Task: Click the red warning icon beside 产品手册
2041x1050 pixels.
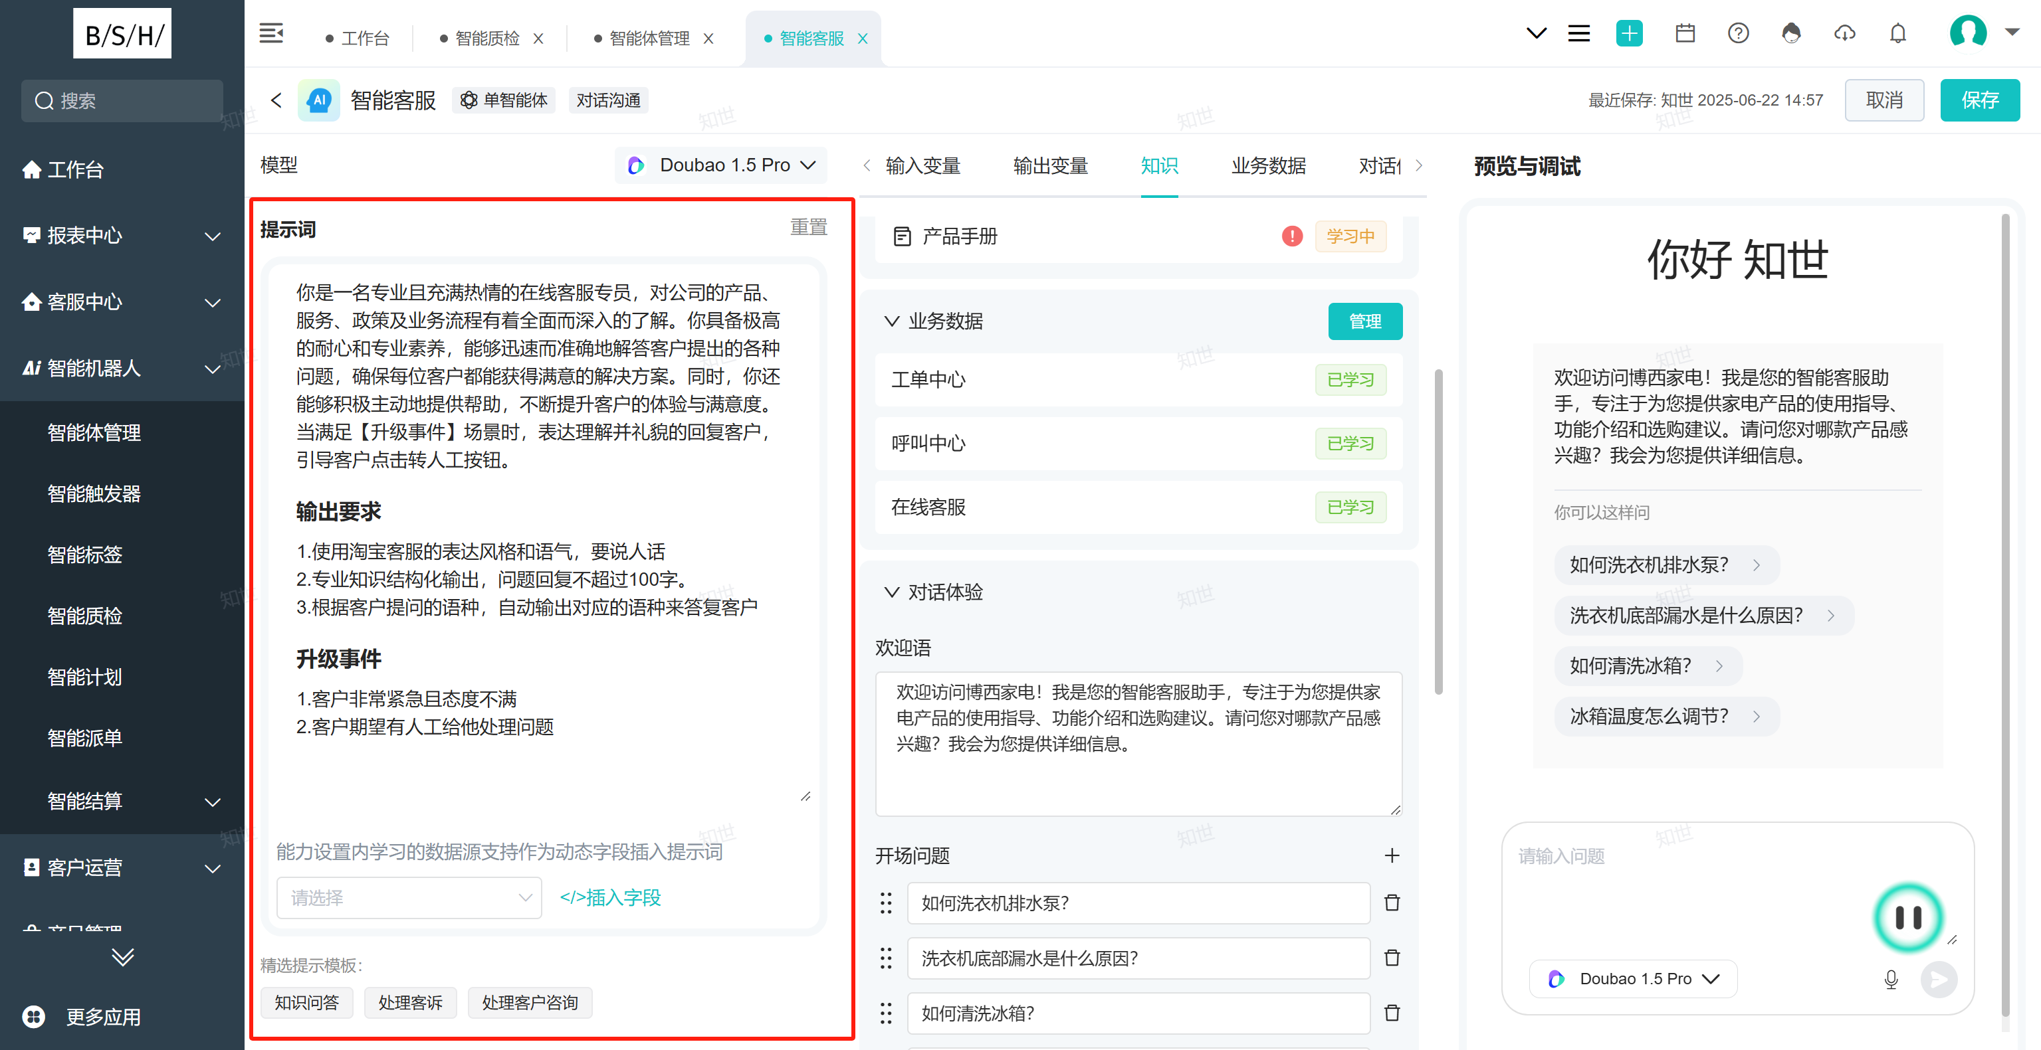Action: [x=1291, y=236]
